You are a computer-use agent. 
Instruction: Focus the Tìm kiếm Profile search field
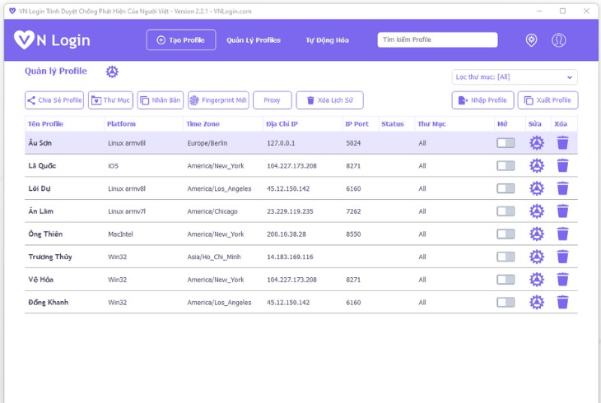click(437, 39)
